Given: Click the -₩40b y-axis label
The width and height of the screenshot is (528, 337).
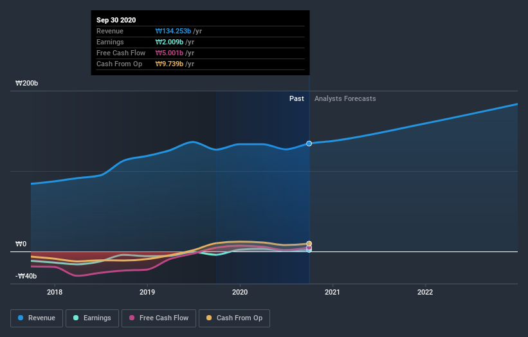Looking at the screenshot, I should point(26,276).
